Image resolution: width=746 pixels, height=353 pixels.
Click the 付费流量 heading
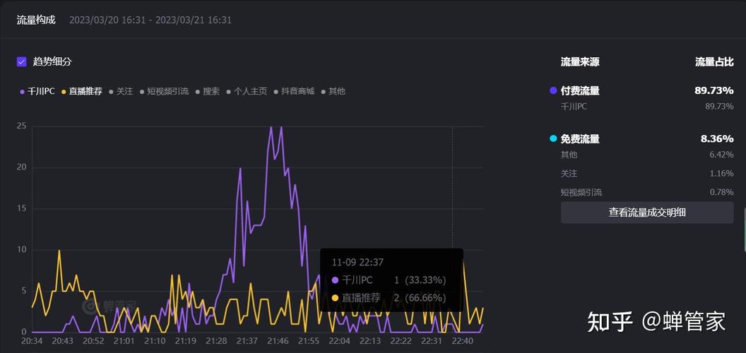pyautogui.click(x=580, y=91)
